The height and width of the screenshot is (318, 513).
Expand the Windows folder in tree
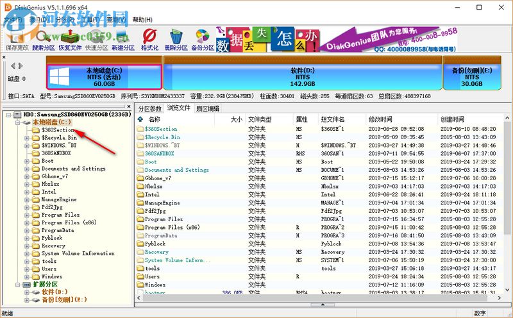point(27,277)
